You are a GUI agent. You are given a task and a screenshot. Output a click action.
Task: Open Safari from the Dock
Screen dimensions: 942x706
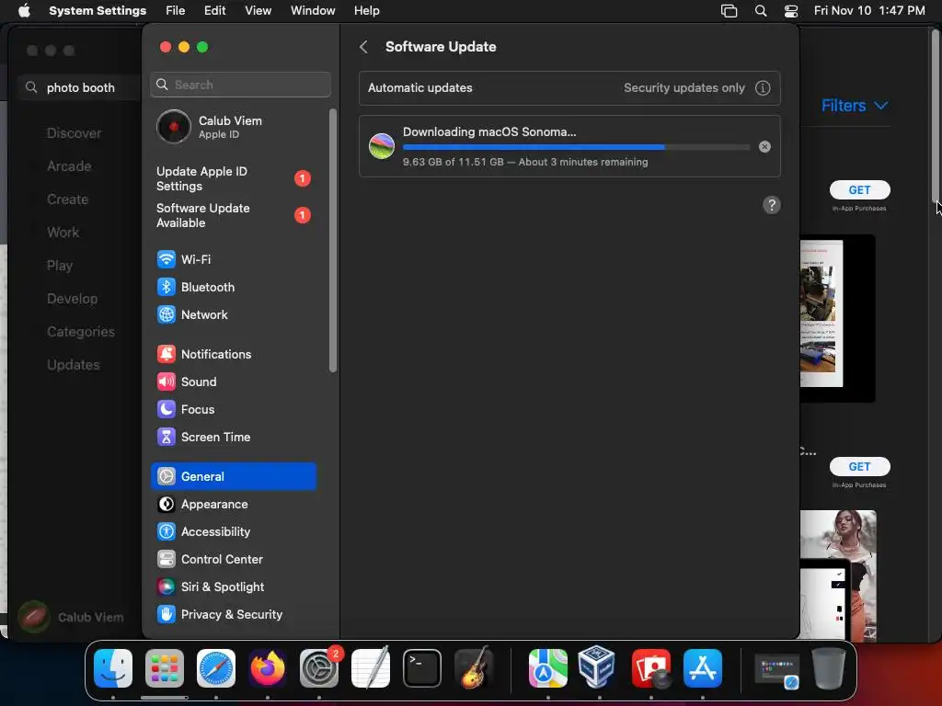click(216, 668)
